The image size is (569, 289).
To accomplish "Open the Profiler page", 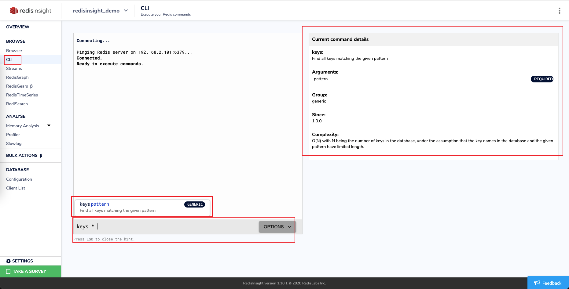I will 13,135.
